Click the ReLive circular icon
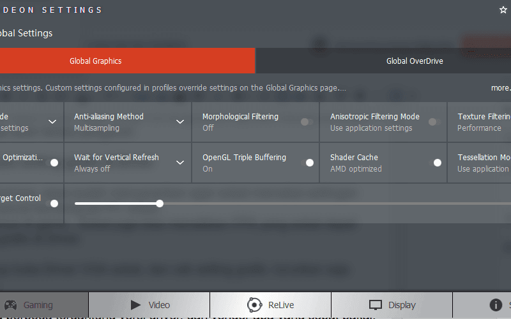Screen dimensions: 511x319 254,305
